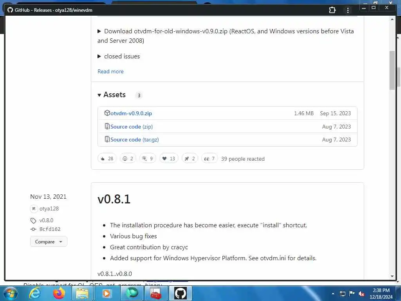The width and height of the screenshot is (401, 301).
Task: Toggle the rocket reaction with 2
Action: [190, 158]
